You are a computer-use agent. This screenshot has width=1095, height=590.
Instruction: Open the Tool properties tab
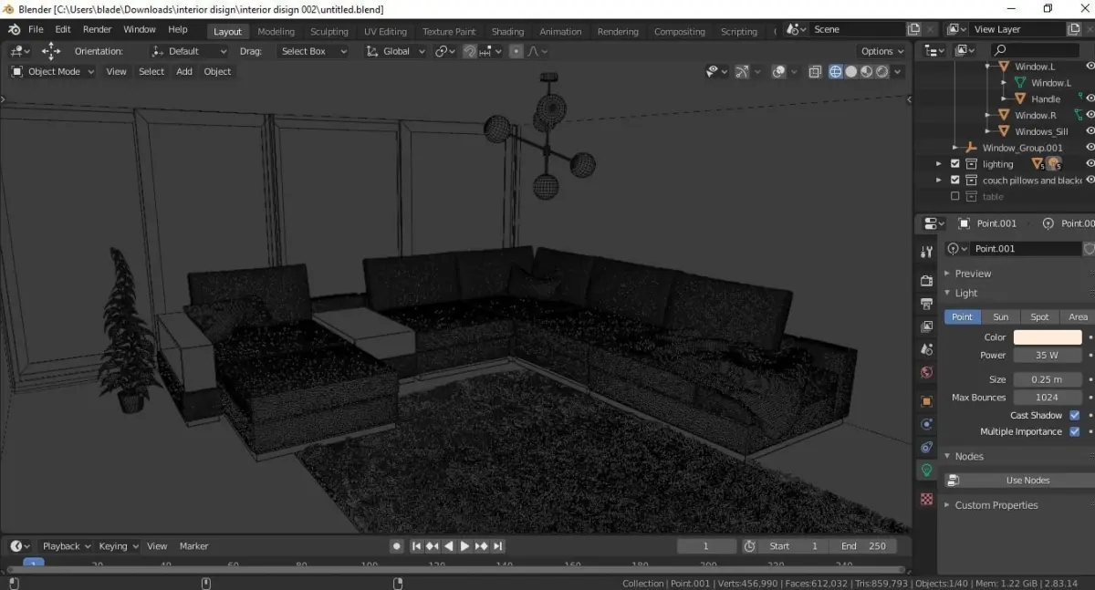[x=926, y=252]
